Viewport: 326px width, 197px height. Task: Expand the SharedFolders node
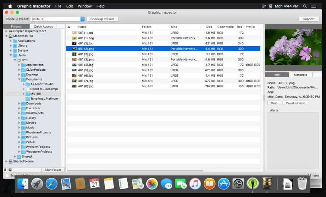[6, 161]
